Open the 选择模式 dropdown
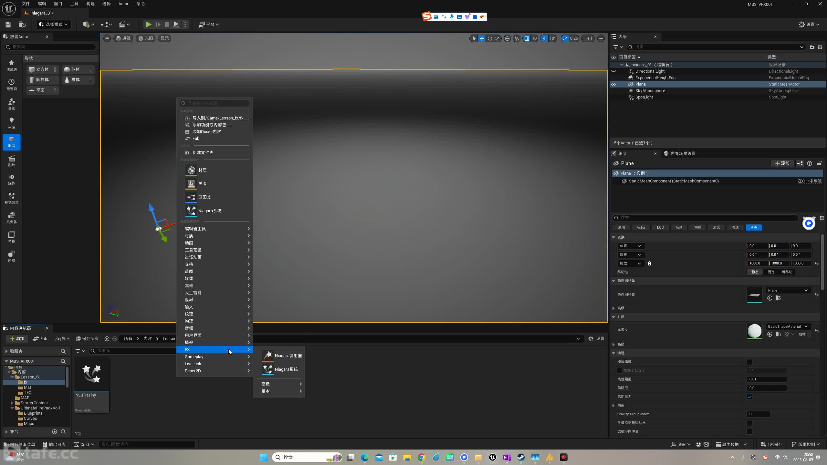The height and width of the screenshot is (465, 827). click(54, 25)
